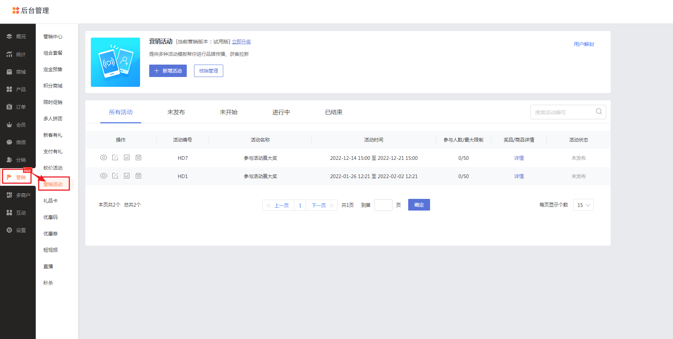Click the clipboard icon for HD1
Screen dimensions: 673x339
pyautogui.click(x=139, y=176)
